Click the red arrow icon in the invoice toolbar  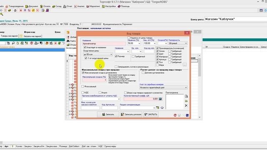(x=55, y=43)
